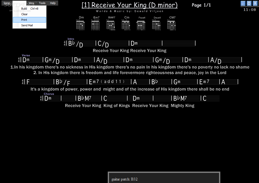Click the Bb/D chord in Intro
This screenshot has height=183, width=259.
coord(75,44)
